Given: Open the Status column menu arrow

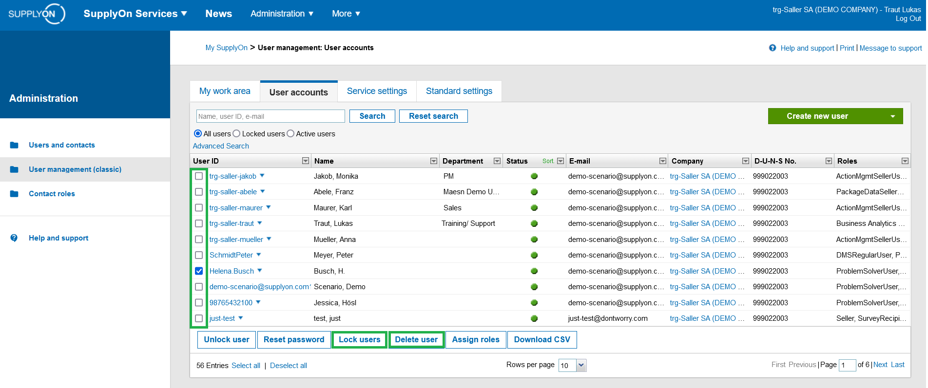Looking at the screenshot, I should coord(561,161).
